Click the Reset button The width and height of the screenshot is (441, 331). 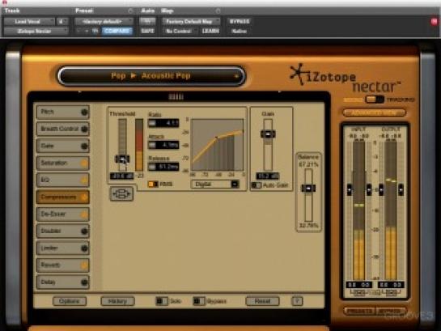coord(262,301)
